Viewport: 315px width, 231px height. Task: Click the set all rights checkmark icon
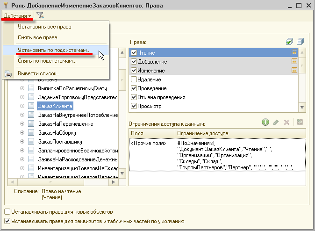click(x=289, y=42)
